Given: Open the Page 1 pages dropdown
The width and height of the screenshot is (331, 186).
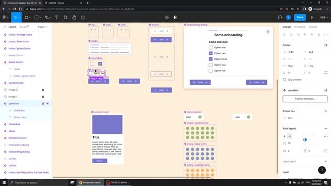Looking at the screenshot, I should (43, 27).
